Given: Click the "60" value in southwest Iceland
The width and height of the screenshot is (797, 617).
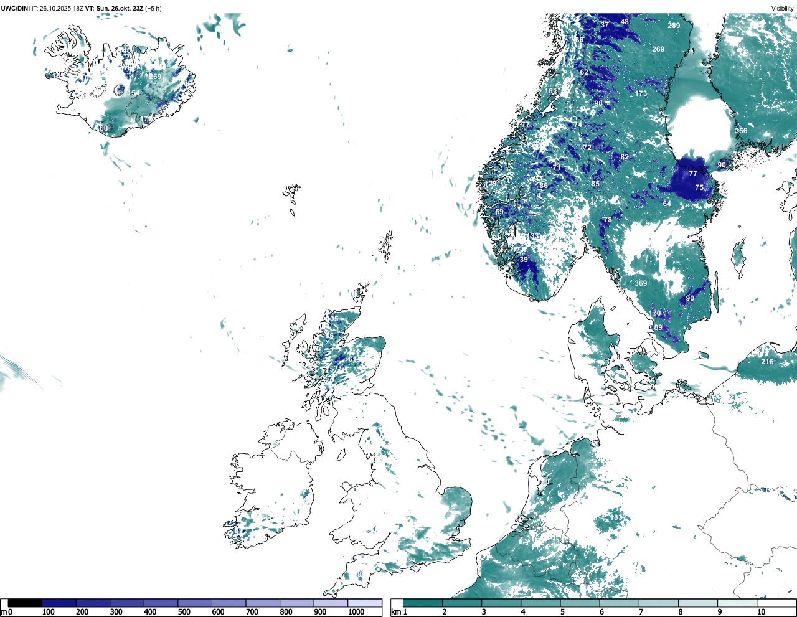Looking at the screenshot, I should point(104,128).
